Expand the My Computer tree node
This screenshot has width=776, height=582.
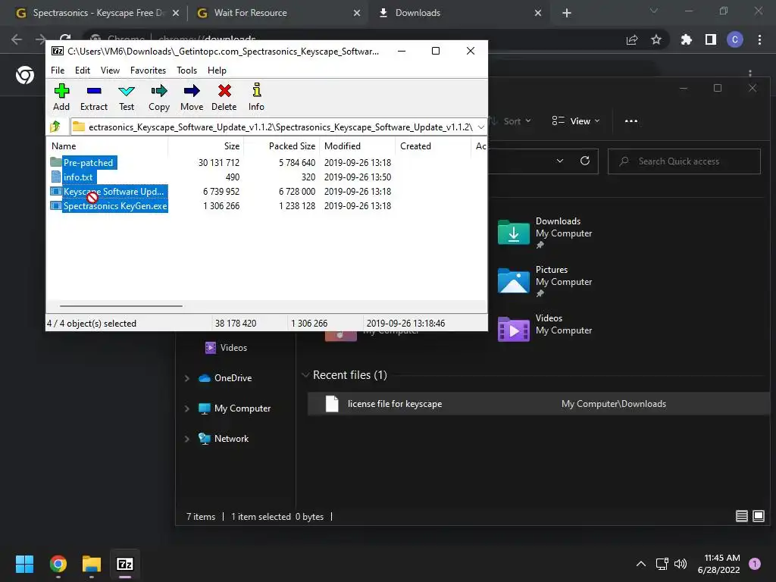(187, 408)
